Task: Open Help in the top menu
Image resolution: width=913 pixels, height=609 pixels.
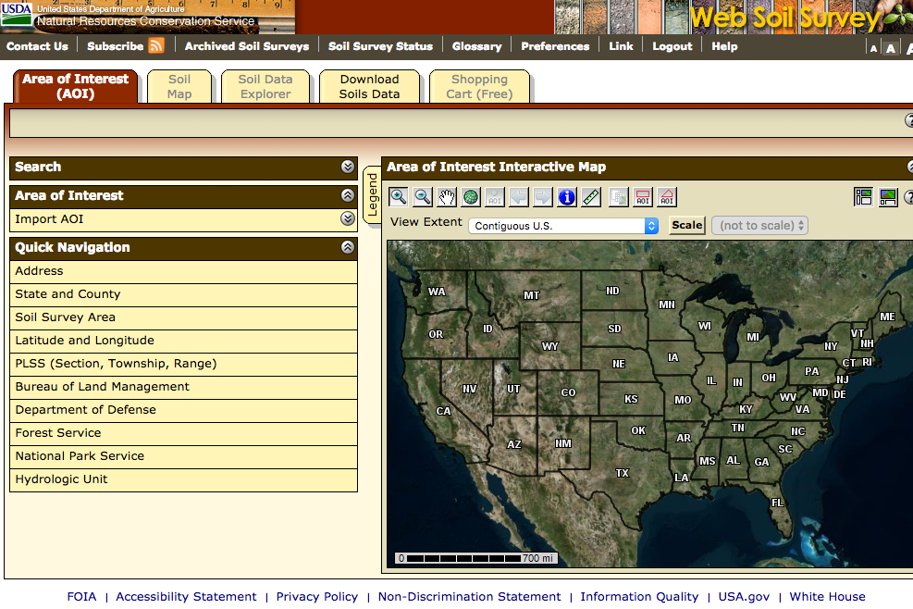Action: (724, 46)
